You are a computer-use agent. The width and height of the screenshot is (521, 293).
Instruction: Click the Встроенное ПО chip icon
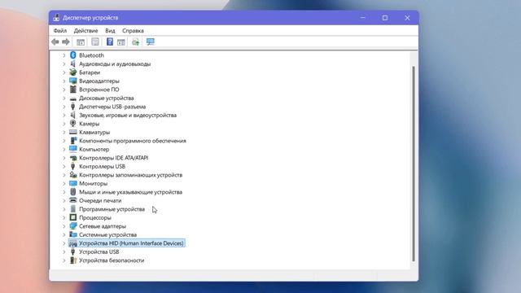73,90
